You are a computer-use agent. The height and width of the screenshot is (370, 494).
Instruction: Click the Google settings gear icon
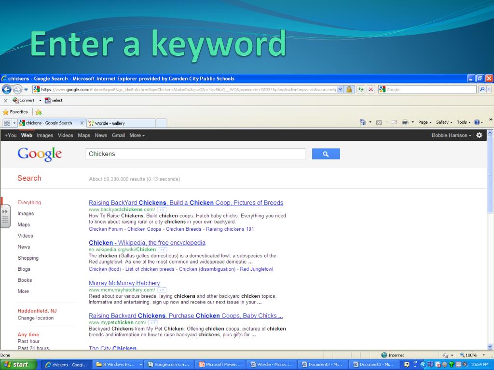click(x=479, y=135)
